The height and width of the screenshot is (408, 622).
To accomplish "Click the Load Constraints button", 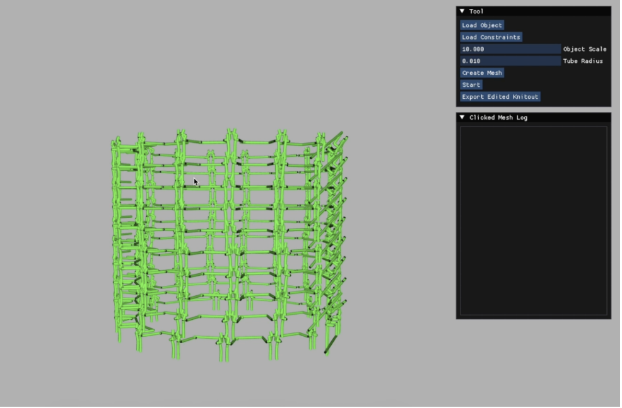I will coord(491,37).
